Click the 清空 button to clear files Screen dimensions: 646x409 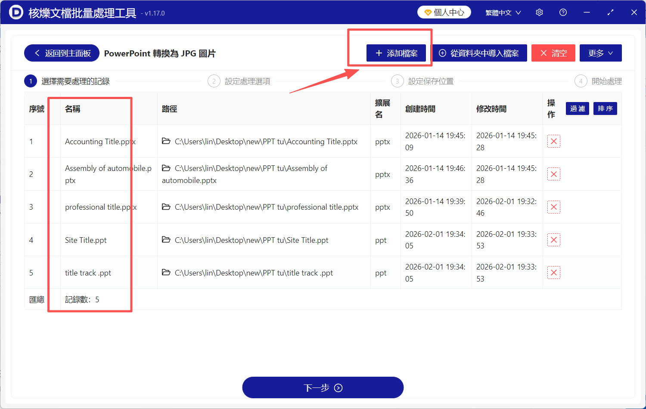pyautogui.click(x=553, y=53)
